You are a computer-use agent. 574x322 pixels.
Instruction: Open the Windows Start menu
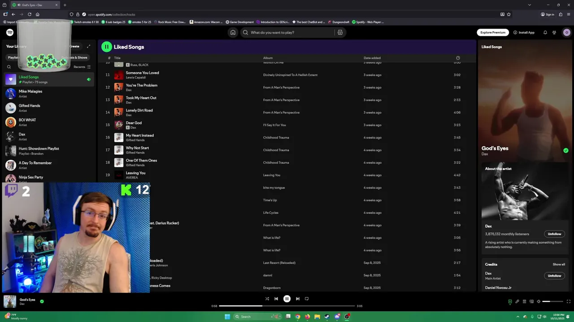(x=227, y=317)
